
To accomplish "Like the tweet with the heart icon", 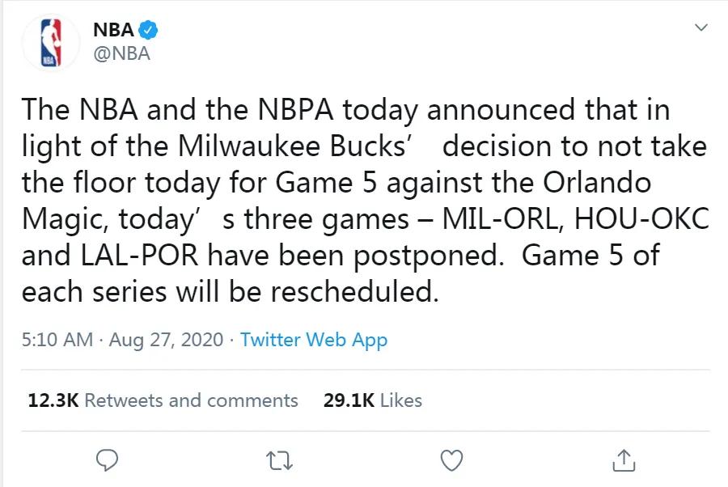I will pos(451,460).
